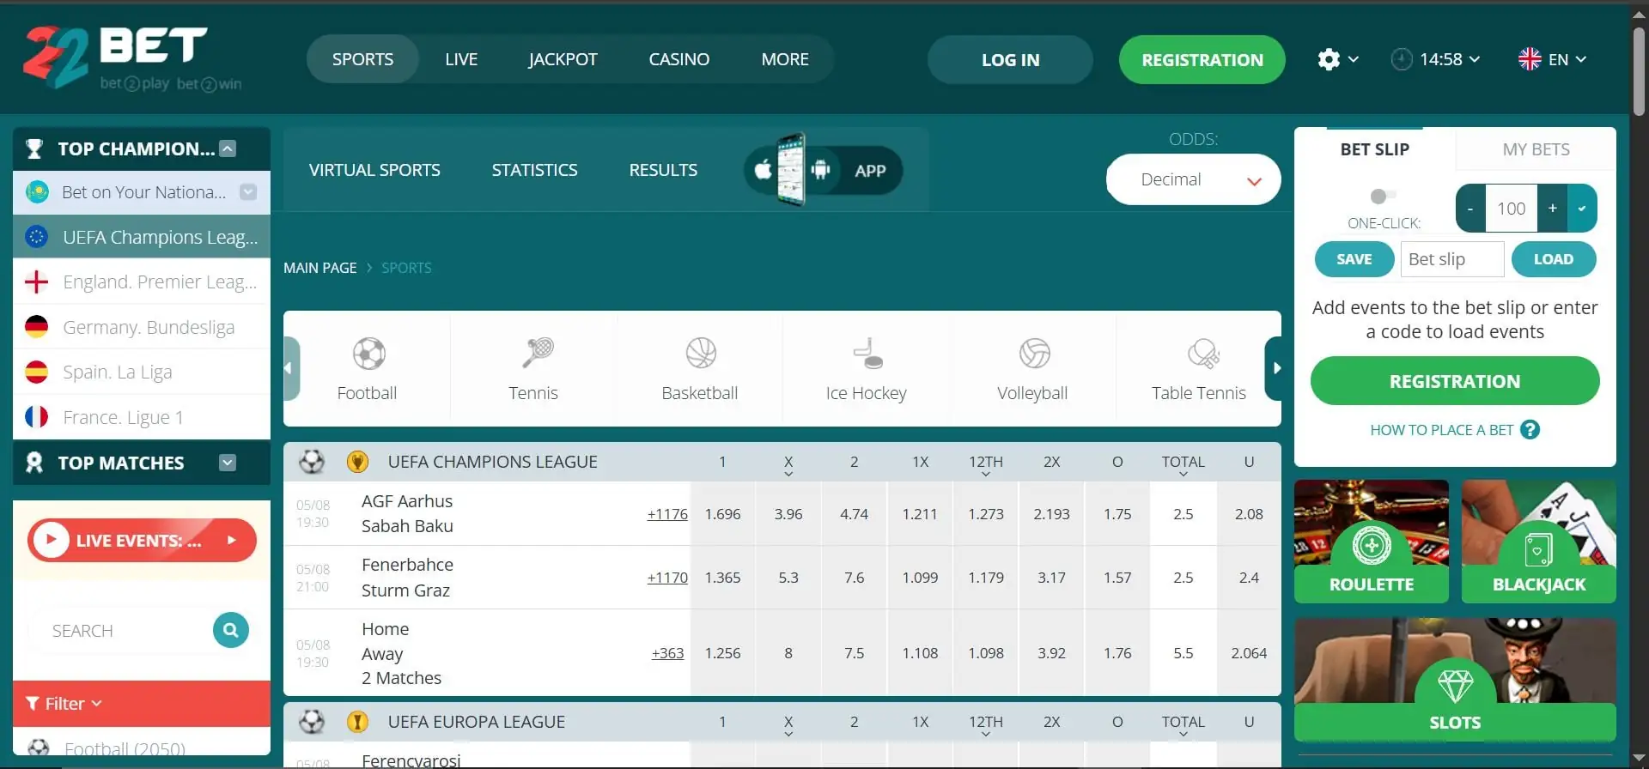Click the UEFA Europa League cup icon
Viewport: 1649px width, 769px height.
coord(357,722)
